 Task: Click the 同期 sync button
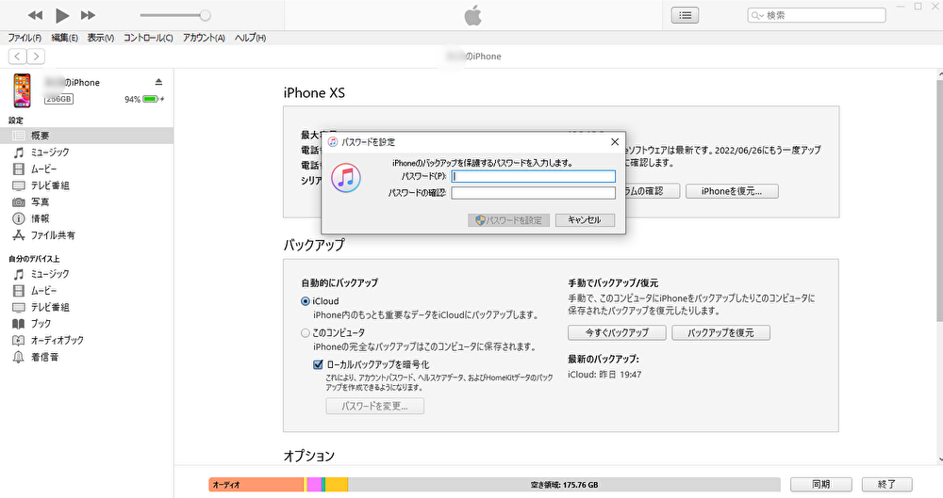point(821,484)
